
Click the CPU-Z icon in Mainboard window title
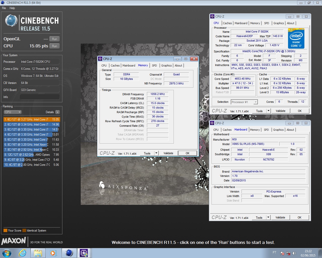(x=212, y=123)
